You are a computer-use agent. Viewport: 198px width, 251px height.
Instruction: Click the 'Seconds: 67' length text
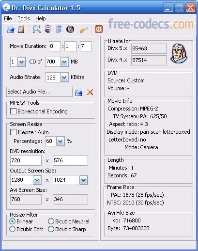pos(122,175)
